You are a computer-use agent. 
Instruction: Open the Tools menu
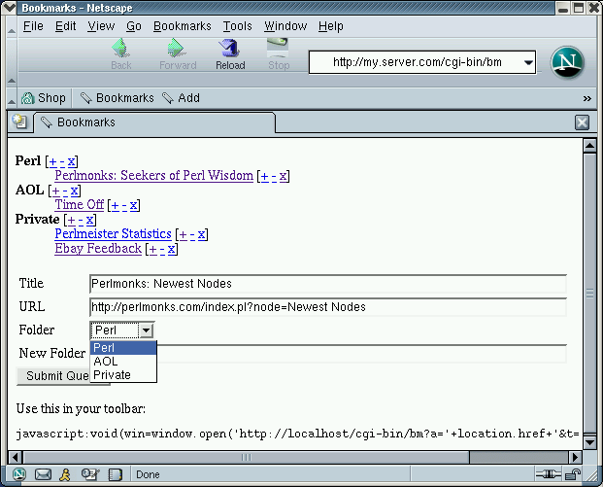237,26
